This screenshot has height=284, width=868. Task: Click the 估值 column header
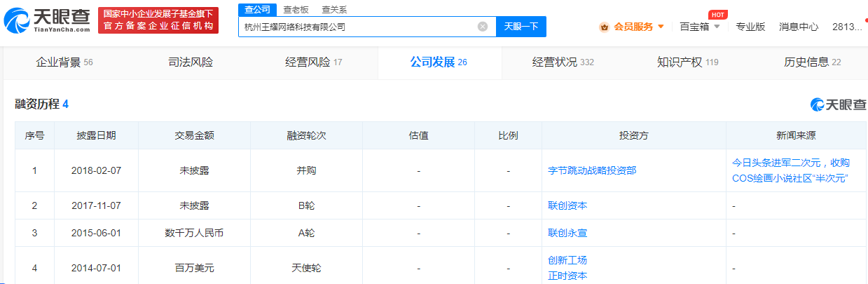(418, 135)
